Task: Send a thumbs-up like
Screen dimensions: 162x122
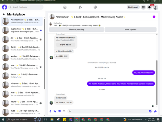Action: tap(155, 111)
